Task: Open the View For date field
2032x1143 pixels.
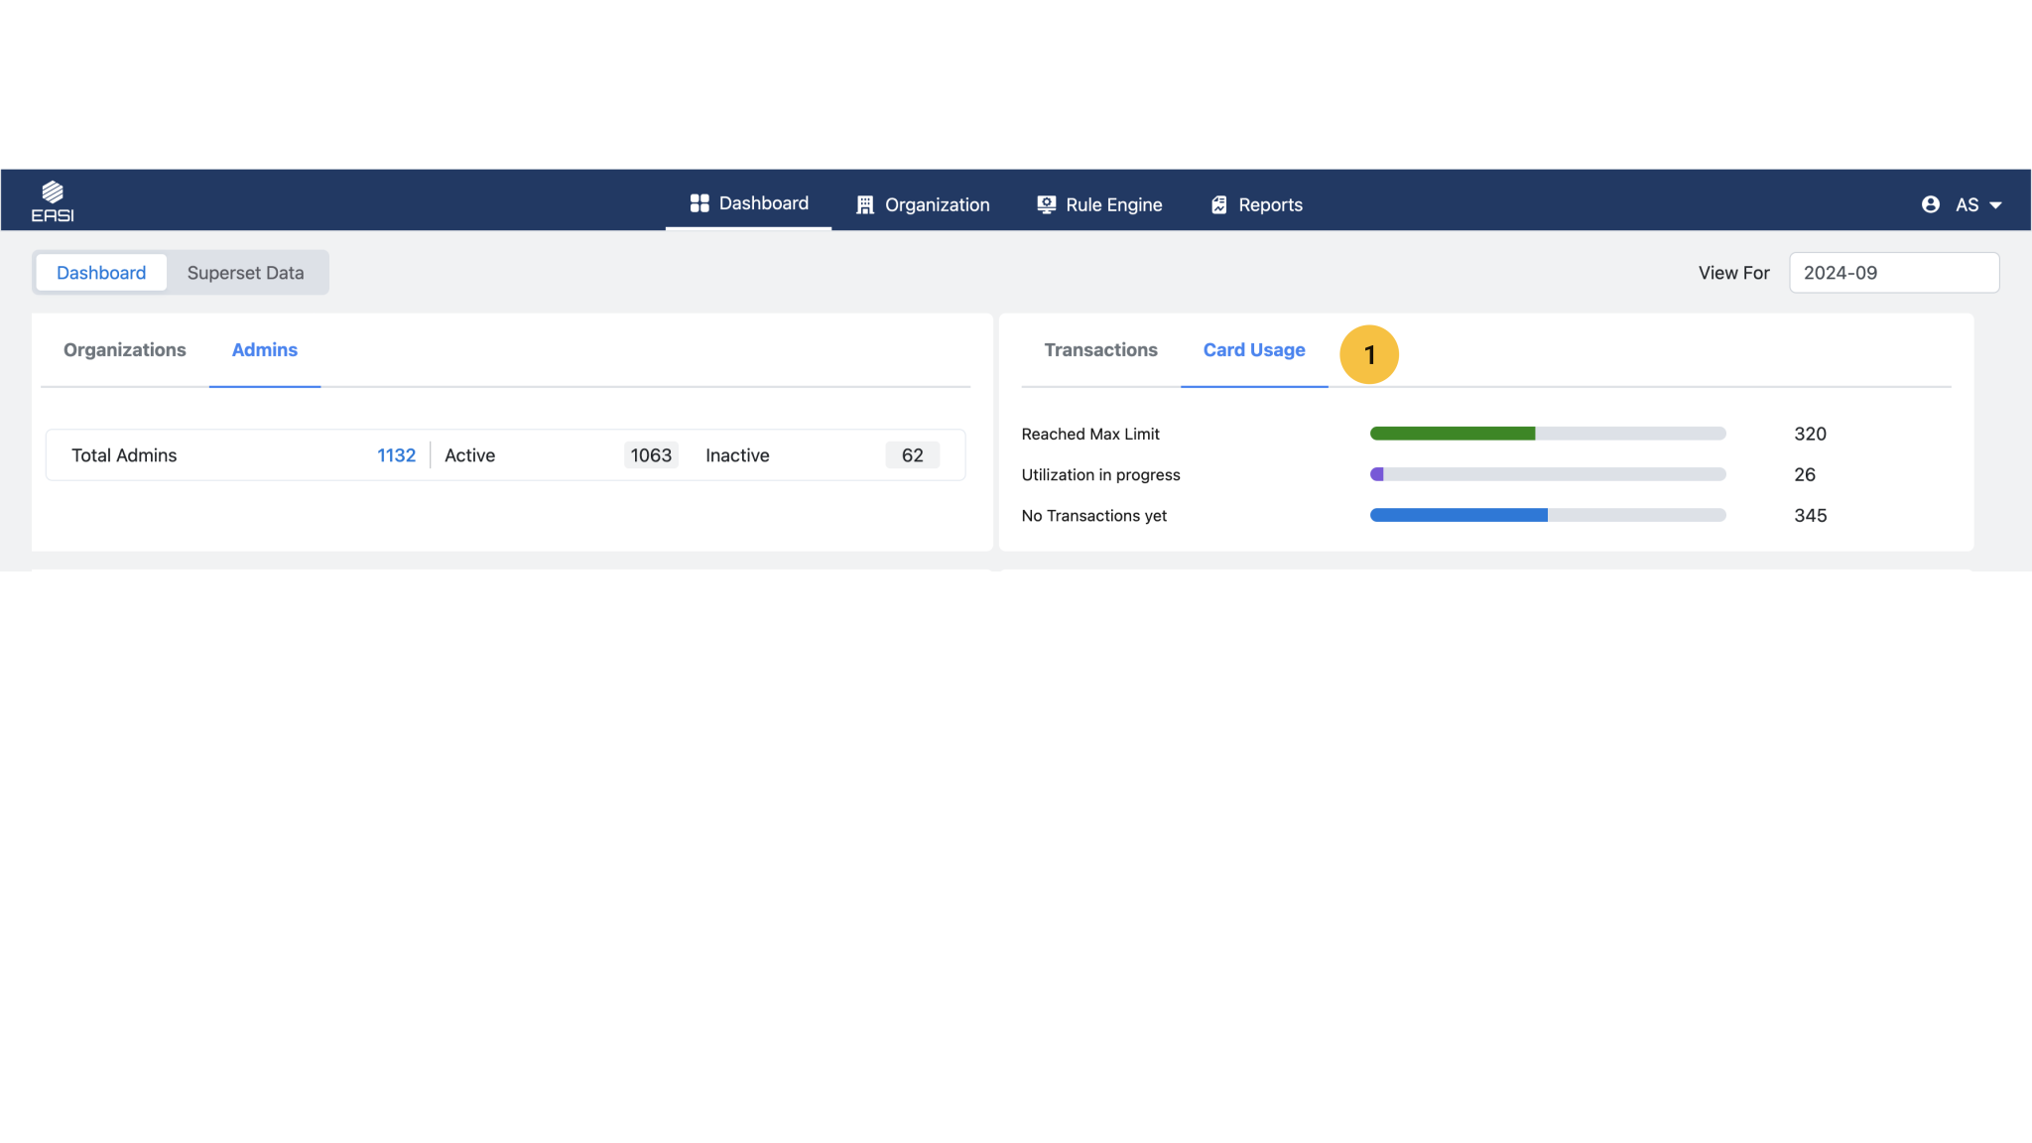Action: [1892, 273]
